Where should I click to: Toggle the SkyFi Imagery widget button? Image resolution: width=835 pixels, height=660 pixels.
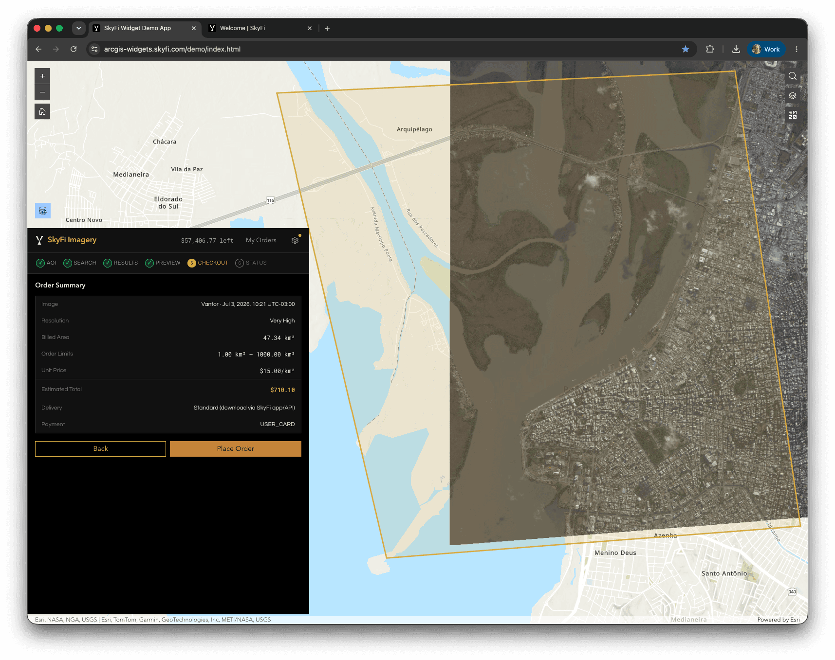43,211
